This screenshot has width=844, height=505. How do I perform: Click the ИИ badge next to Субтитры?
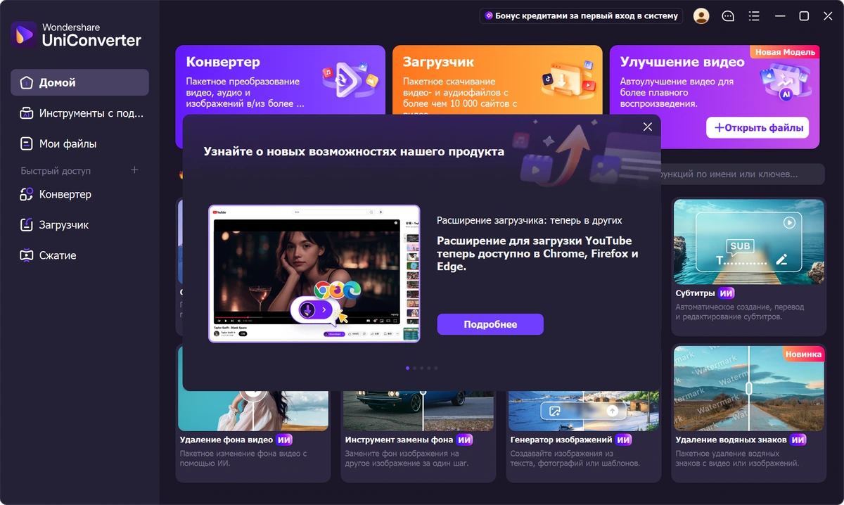(x=727, y=293)
